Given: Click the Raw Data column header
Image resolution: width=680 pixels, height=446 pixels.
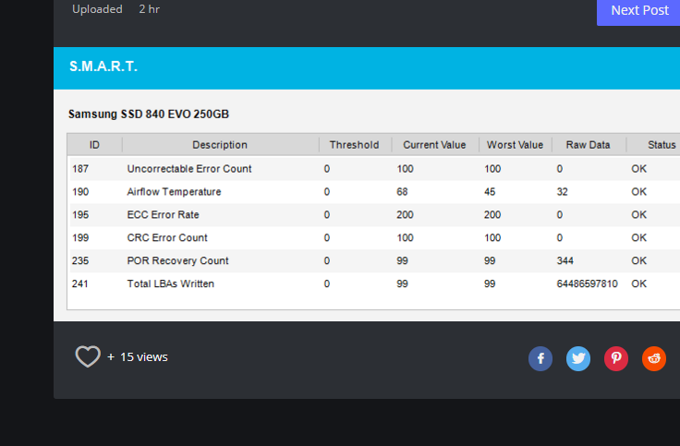Looking at the screenshot, I should pos(588,145).
